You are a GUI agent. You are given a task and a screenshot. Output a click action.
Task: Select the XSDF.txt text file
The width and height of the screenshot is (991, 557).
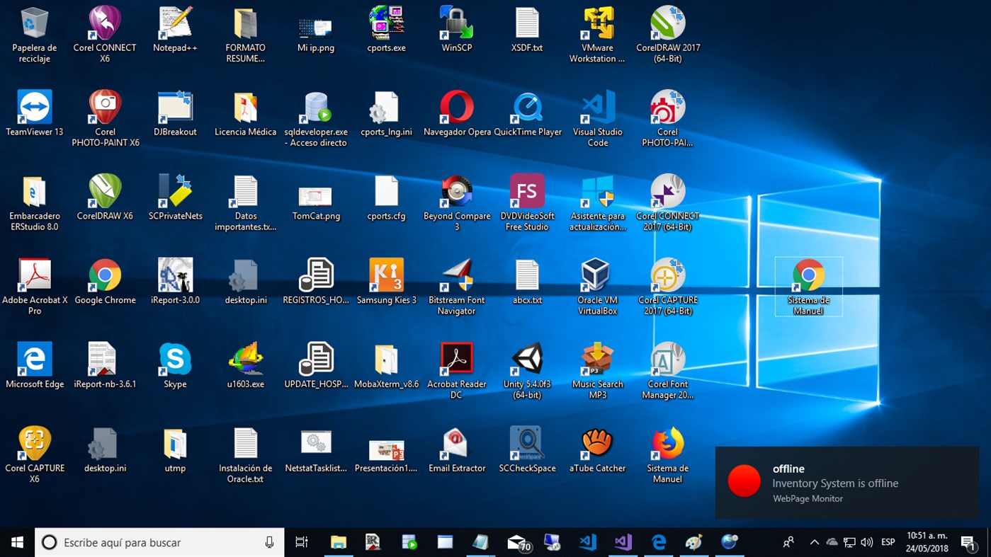click(x=527, y=30)
